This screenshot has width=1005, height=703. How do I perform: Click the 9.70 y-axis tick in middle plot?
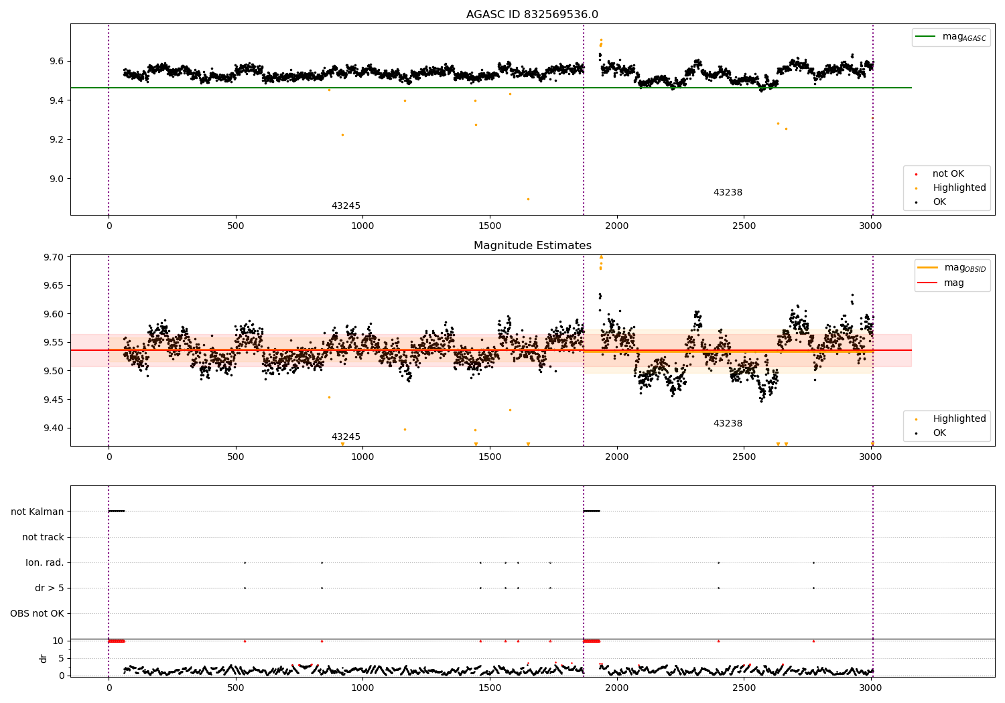tap(52, 257)
